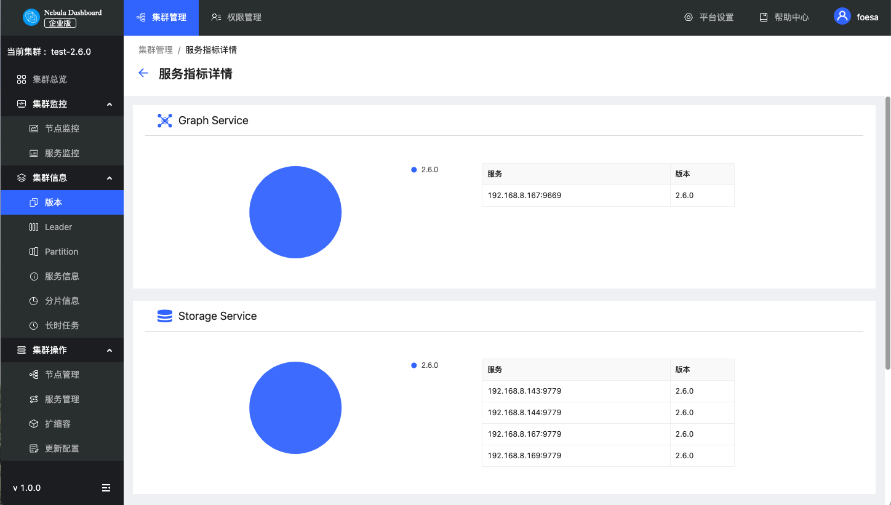The image size is (891, 505).
Task: Click the Storage Service database icon
Action: [x=164, y=316]
